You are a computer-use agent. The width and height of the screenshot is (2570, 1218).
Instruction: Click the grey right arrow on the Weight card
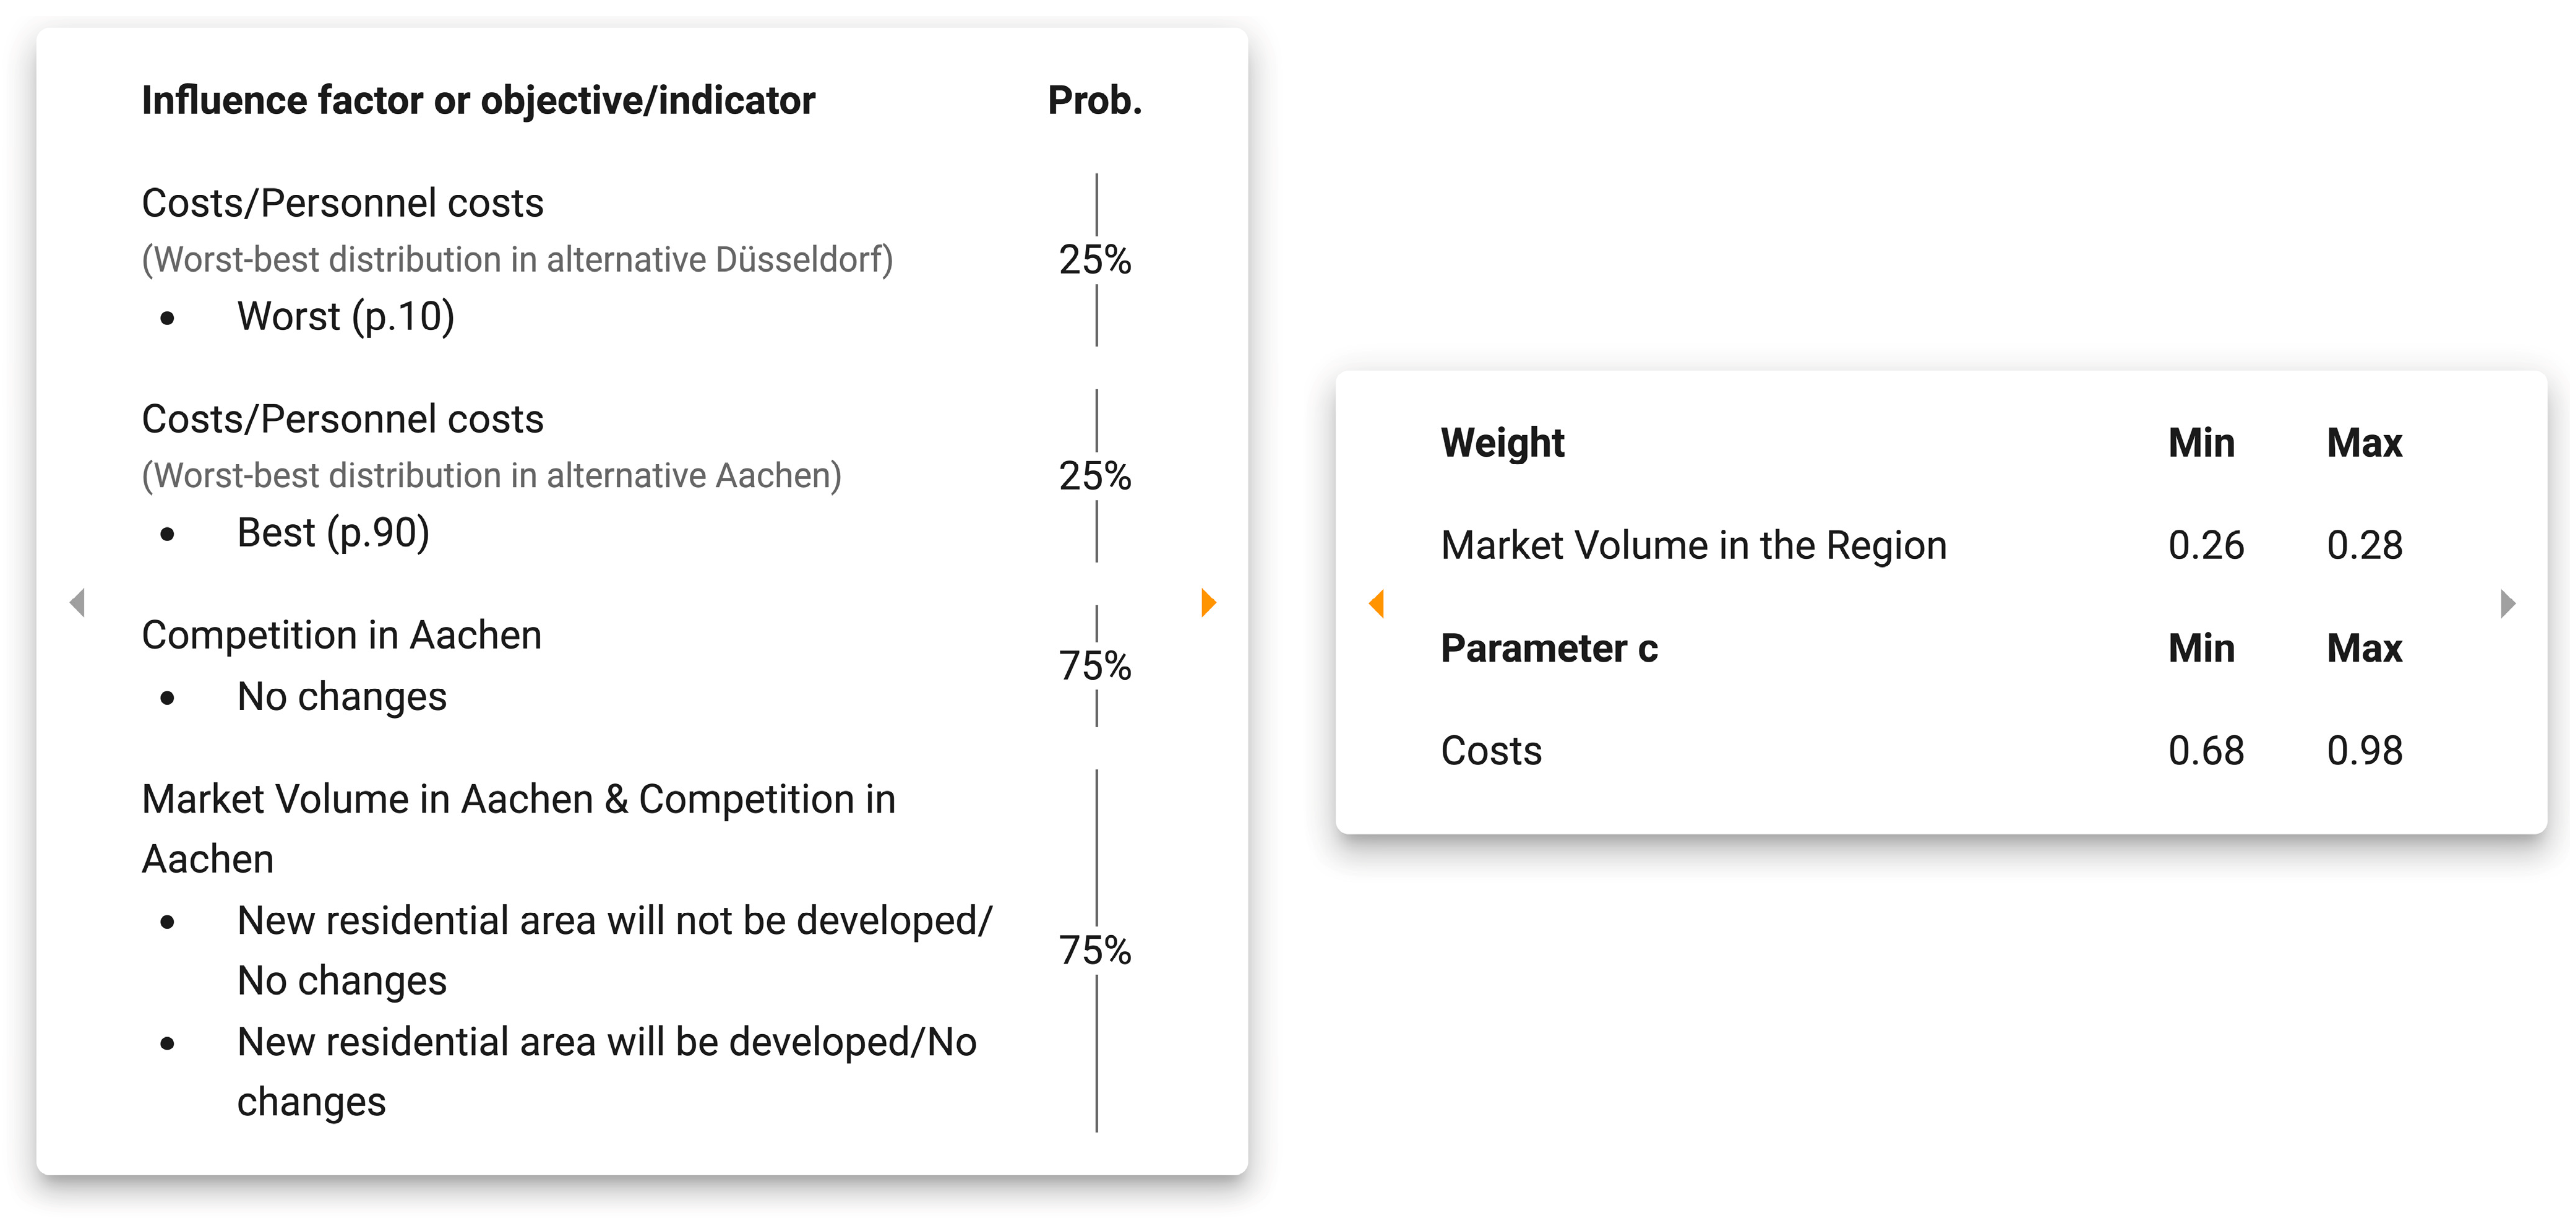pyautogui.click(x=2507, y=603)
